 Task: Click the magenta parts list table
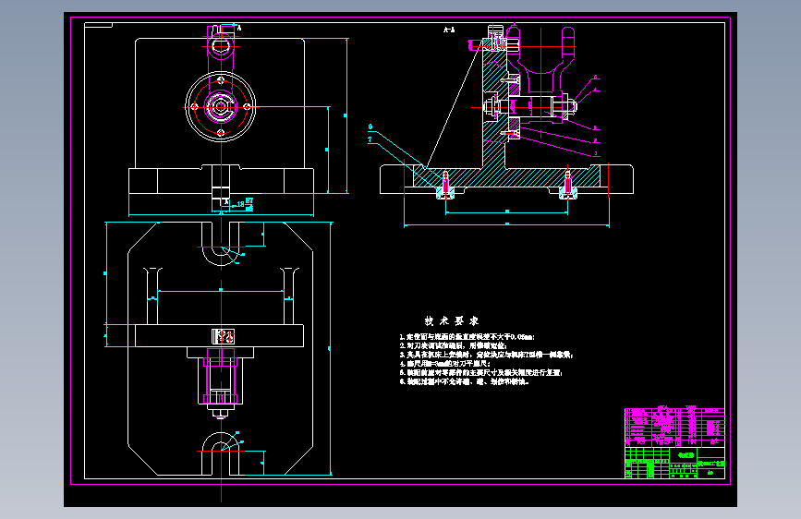tap(674, 427)
